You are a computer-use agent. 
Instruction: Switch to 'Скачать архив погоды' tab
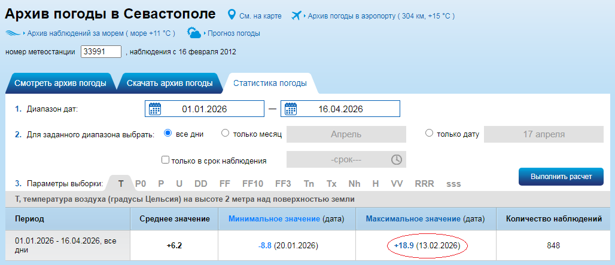[x=169, y=84]
